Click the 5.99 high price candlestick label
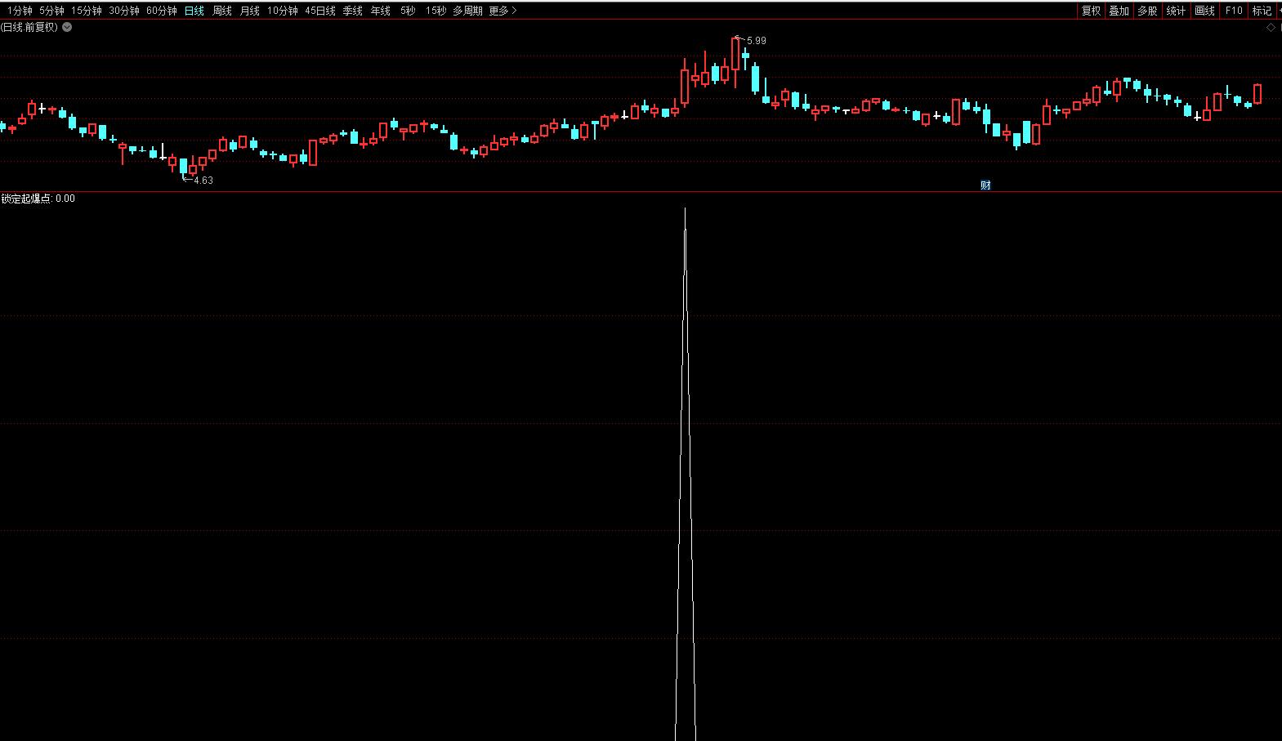 [x=756, y=41]
